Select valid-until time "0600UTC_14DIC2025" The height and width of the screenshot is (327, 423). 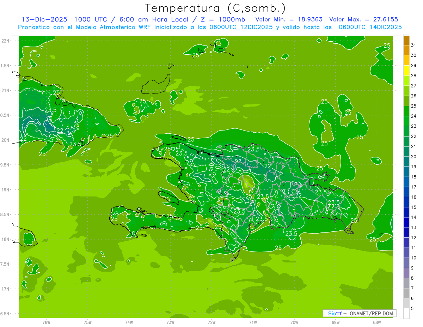(370, 27)
